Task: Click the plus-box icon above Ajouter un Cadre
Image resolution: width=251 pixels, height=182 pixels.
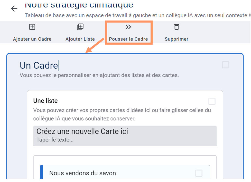Action: point(32,27)
